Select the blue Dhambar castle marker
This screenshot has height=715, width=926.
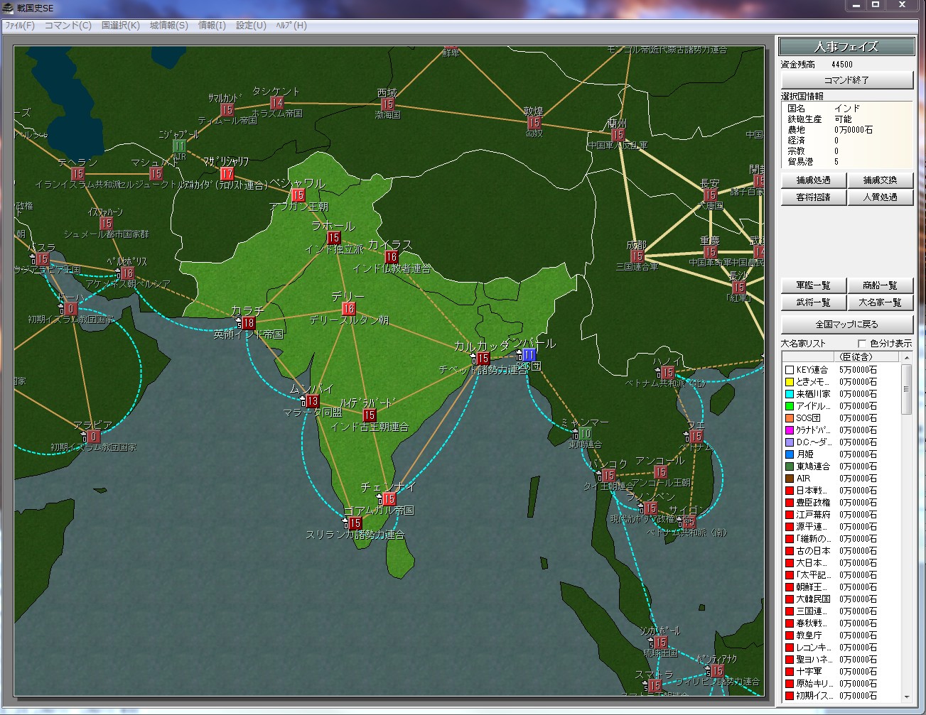pos(529,355)
